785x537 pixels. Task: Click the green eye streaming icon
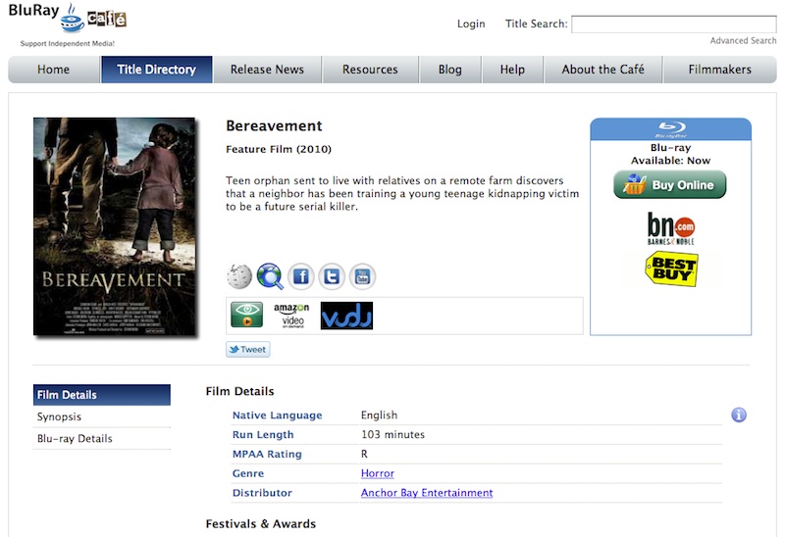[247, 315]
